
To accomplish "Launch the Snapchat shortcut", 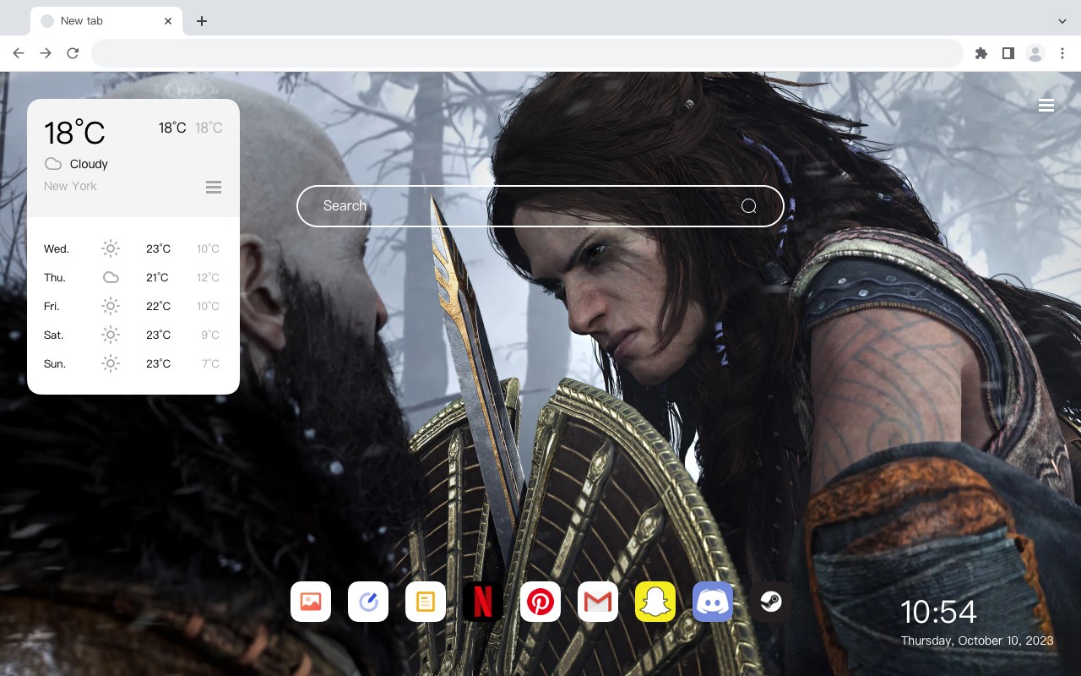I will (x=655, y=602).
